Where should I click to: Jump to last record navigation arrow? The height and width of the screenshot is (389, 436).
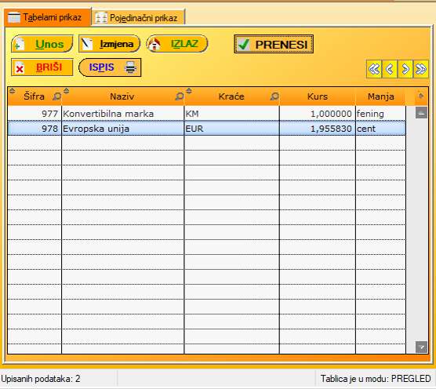coord(420,69)
